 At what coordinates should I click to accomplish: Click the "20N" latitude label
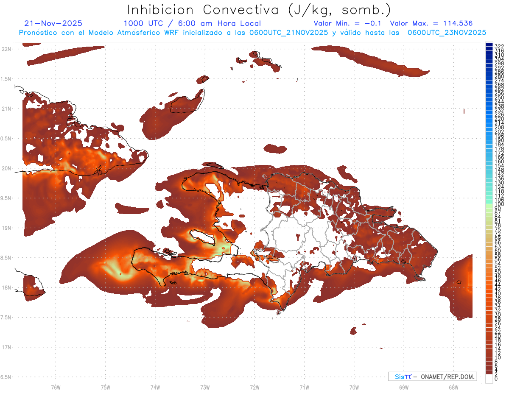(6, 168)
